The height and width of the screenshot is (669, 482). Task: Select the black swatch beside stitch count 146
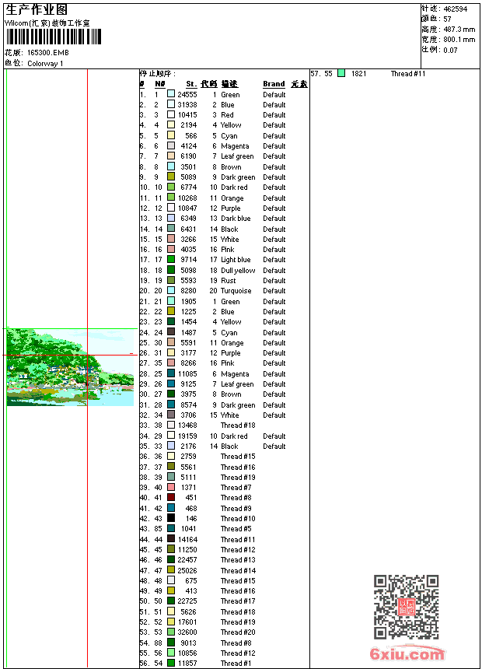coord(171,518)
